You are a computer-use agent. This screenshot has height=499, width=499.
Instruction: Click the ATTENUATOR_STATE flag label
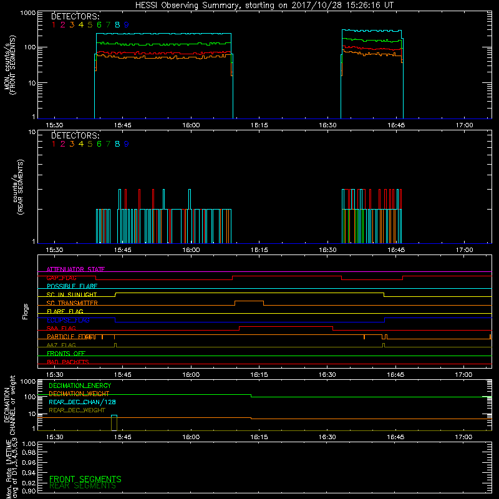75,269
